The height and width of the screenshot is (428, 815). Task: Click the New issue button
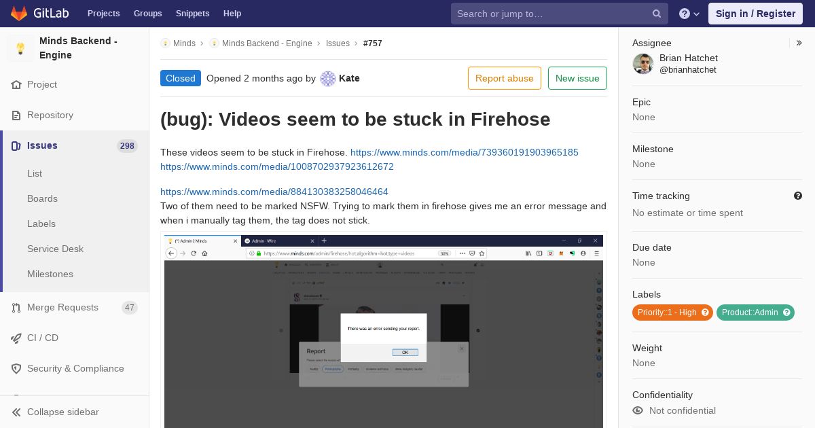(x=577, y=78)
